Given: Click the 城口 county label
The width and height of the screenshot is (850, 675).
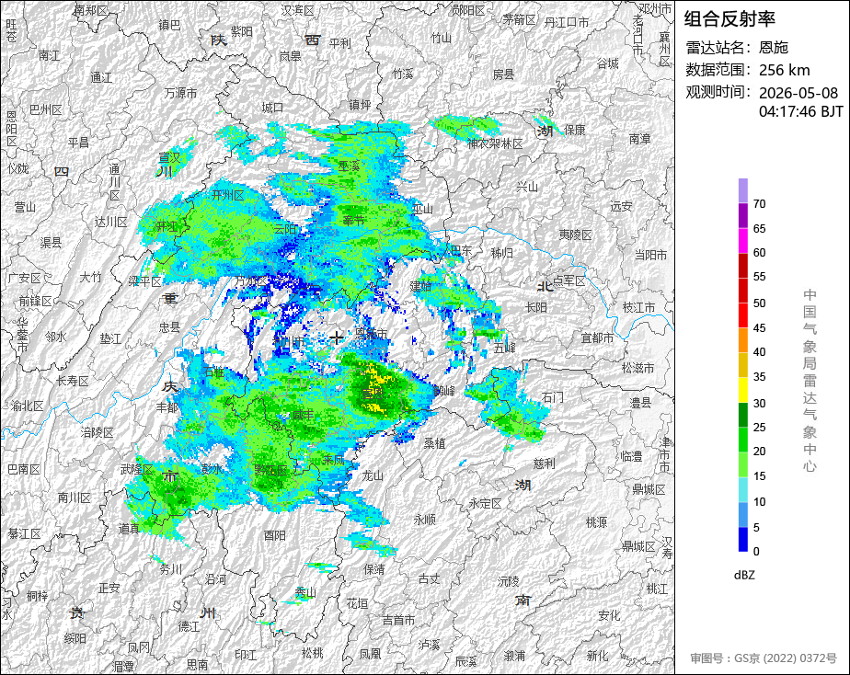Looking at the screenshot, I should [272, 108].
